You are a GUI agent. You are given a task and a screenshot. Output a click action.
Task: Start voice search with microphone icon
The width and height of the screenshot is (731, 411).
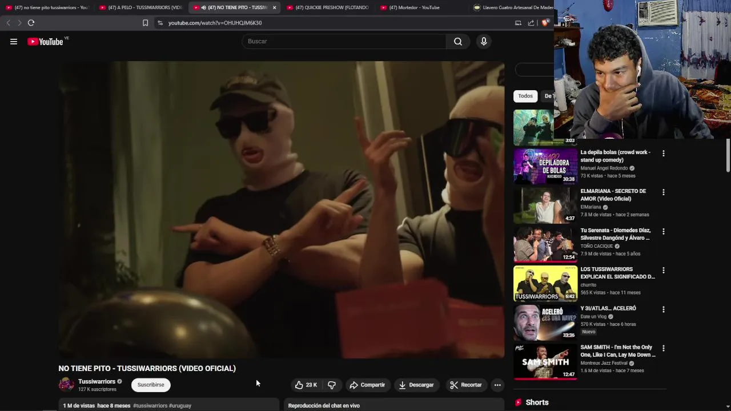(x=484, y=41)
